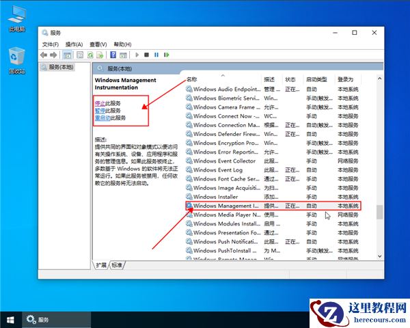Select Windows Connect Now service row
Image resolution: width=410 pixels, height=328 pixels.
point(273,116)
